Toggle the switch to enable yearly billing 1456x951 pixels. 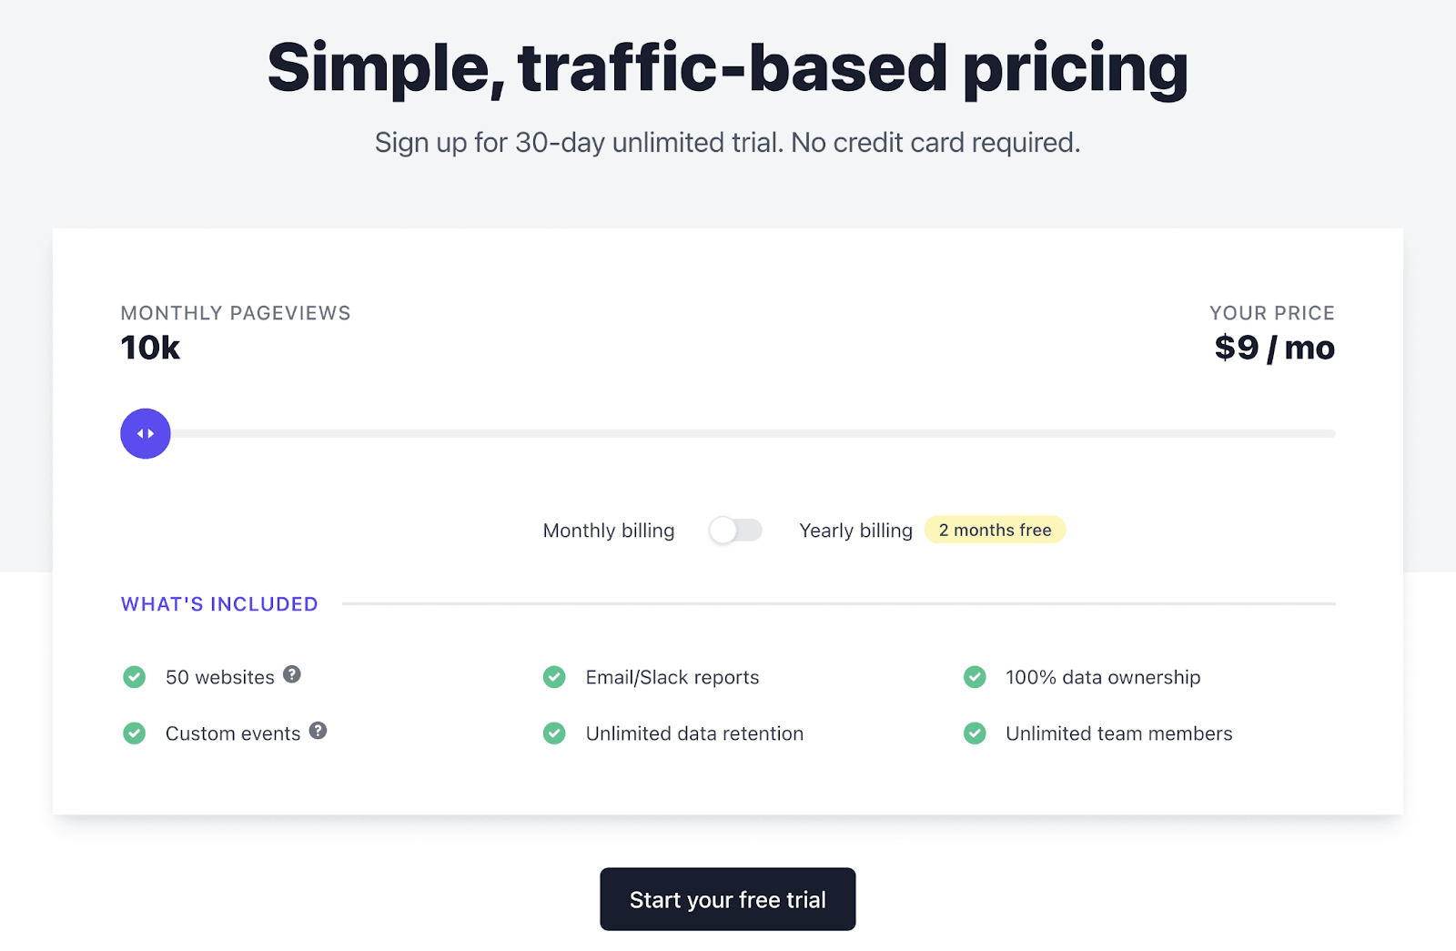[x=735, y=530]
